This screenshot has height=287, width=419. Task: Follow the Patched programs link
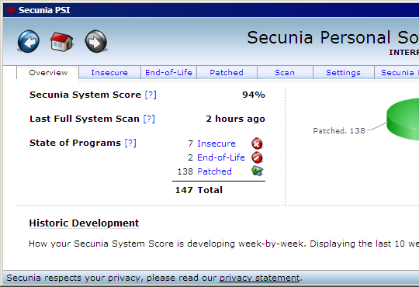pos(214,171)
